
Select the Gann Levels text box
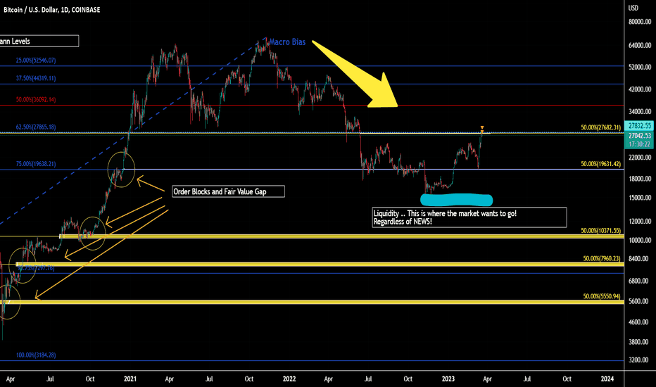(39, 41)
